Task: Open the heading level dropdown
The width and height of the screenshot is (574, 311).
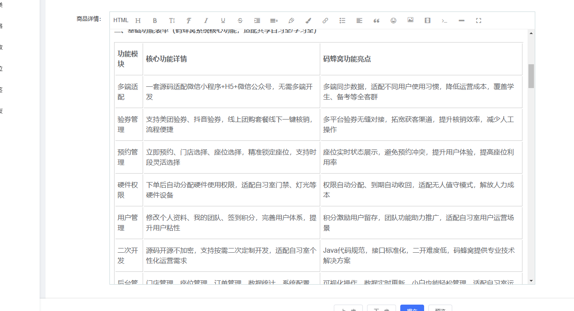Action: [138, 20]
